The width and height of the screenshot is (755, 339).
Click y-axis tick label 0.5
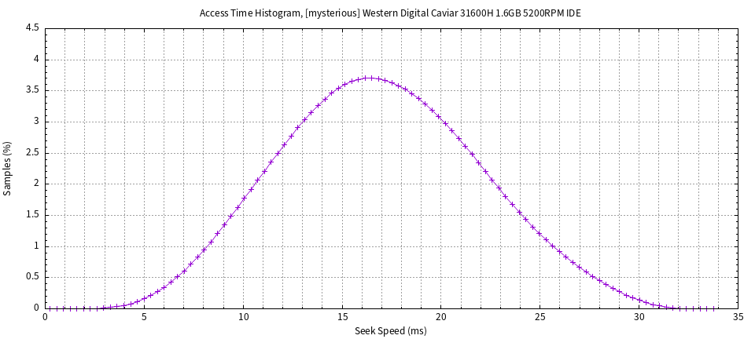click(x=32, y=277)
